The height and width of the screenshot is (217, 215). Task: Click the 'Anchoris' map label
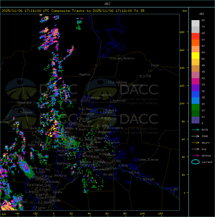(60, 176)
